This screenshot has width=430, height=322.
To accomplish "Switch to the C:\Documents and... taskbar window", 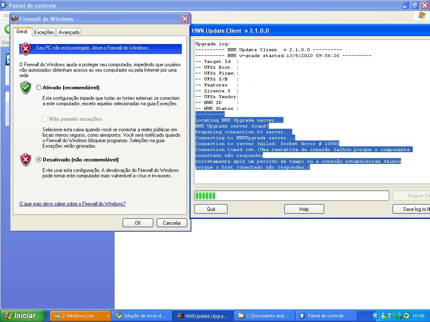I will [265, 316].
